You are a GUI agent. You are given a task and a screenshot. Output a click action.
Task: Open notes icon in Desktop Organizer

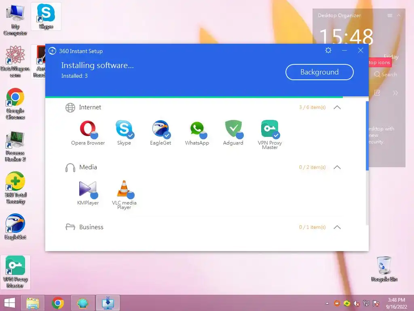pyautogui.click(x=377, y=93)
